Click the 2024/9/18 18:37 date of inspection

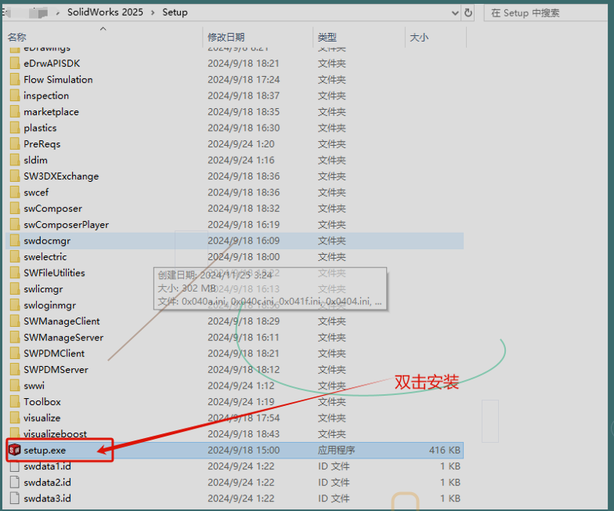tap(244, 96)
